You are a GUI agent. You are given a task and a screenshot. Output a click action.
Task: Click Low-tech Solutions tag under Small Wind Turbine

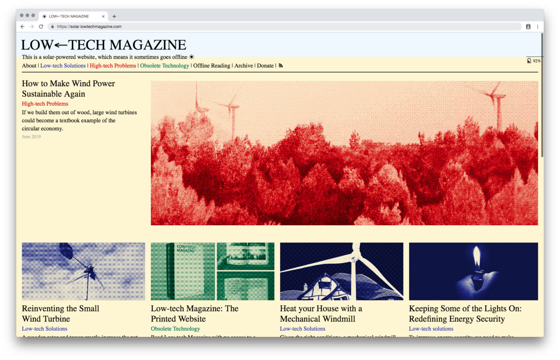point(45,329)
